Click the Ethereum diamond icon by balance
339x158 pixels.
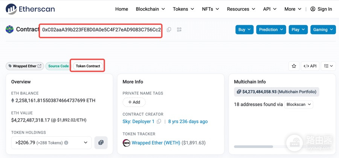(x=12, y=101)
